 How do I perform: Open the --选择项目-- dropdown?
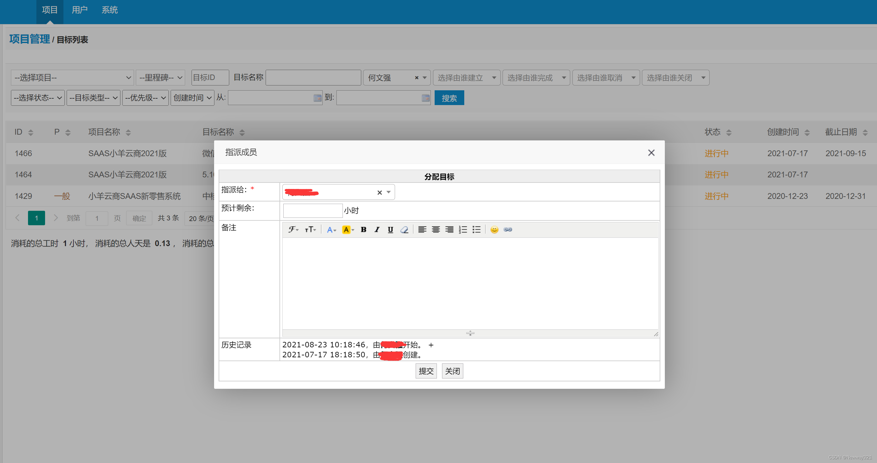click(x=72, y=78)
